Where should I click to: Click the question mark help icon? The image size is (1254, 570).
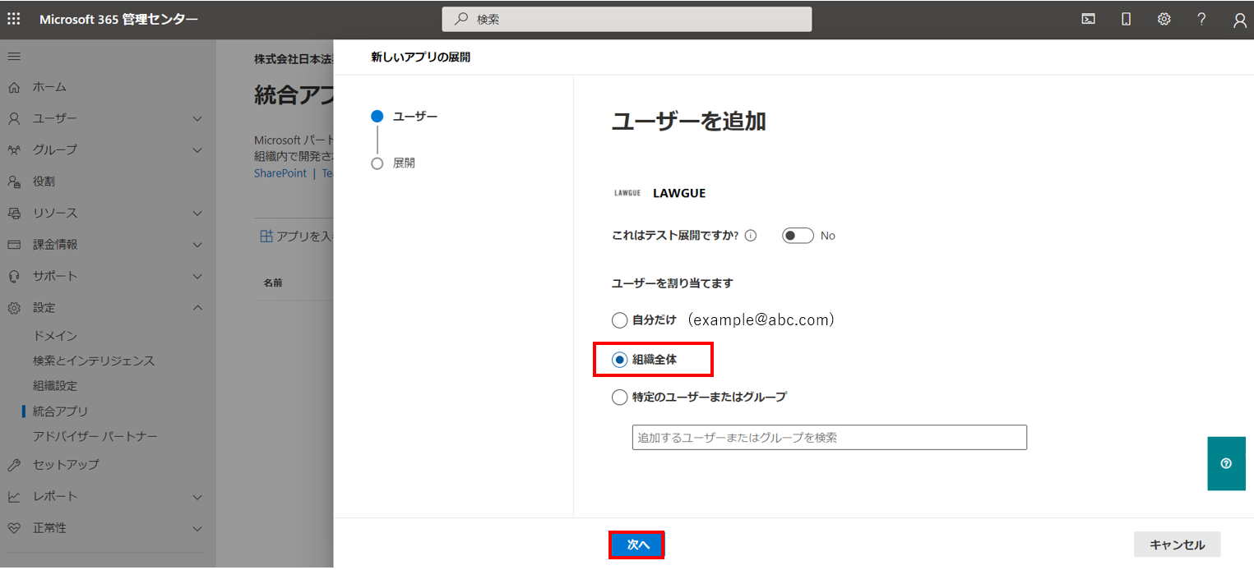(x=1201, y=19)
